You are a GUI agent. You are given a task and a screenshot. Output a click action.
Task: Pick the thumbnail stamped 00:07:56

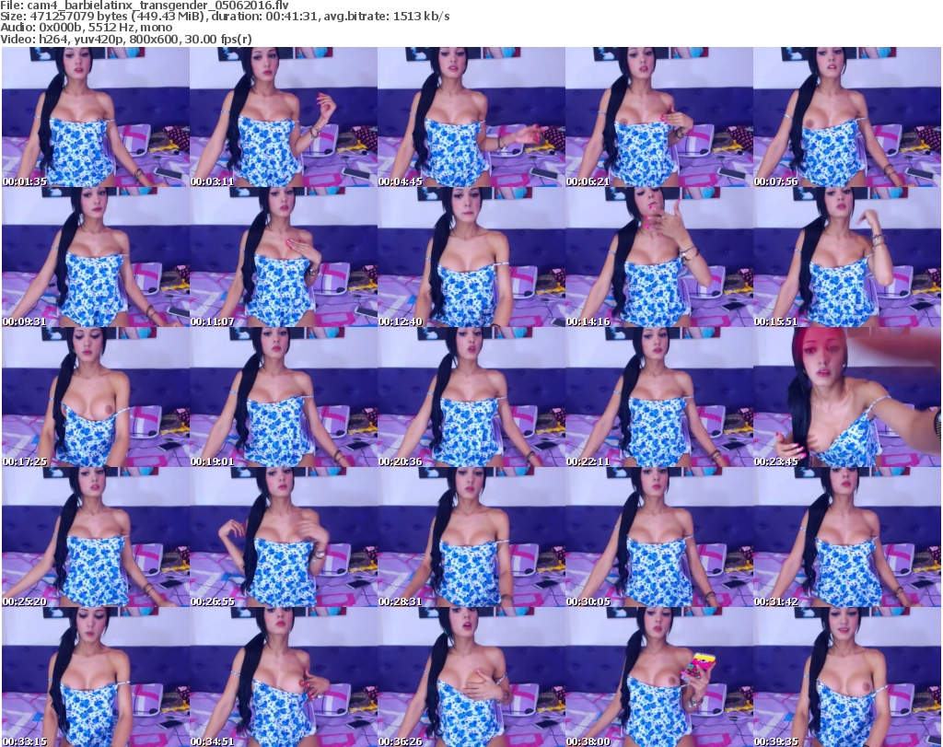[847, 117]
